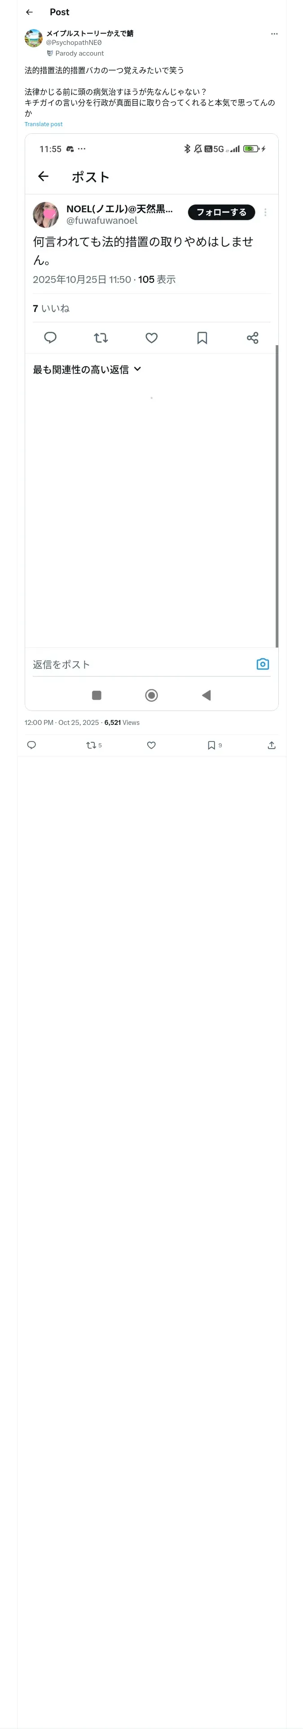This screenshot has width=303, height=1729.
Task: Repost using the retweet icon showing 5
Action: click(92, 745)
